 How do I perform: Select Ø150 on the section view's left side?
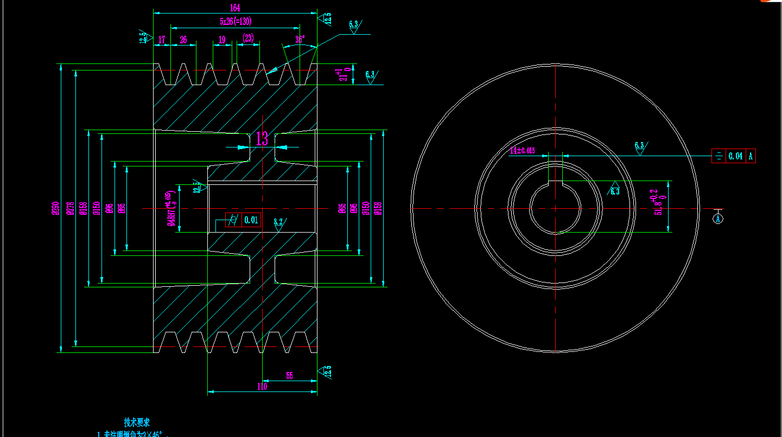[96, 209]
